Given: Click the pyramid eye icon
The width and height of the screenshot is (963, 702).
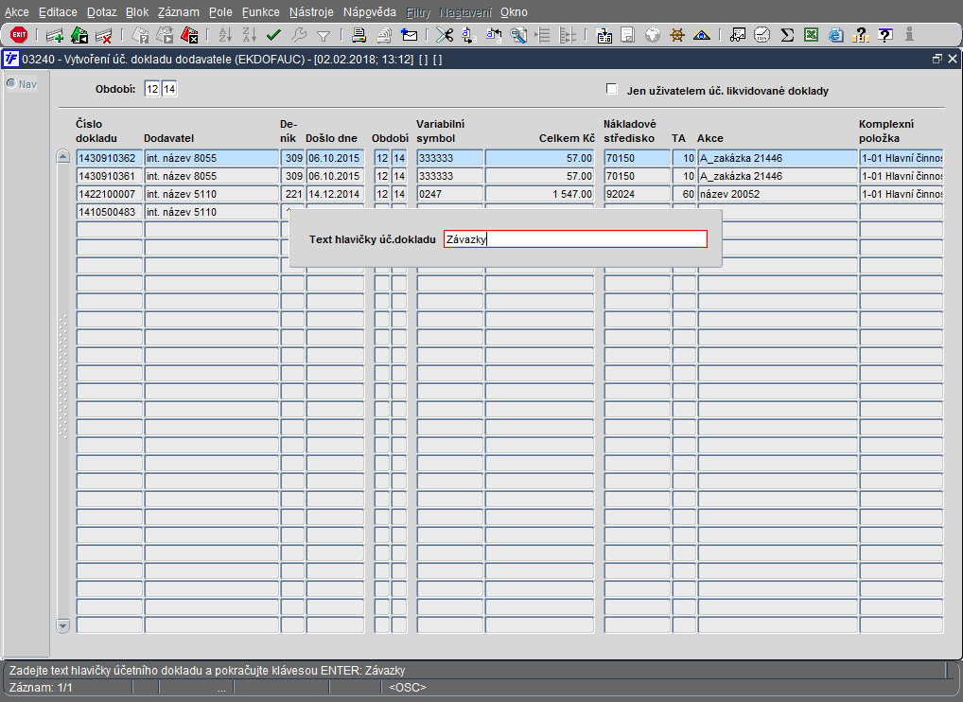Looking at the screenshot, I should pyautogui.click(x=701, y=36).
